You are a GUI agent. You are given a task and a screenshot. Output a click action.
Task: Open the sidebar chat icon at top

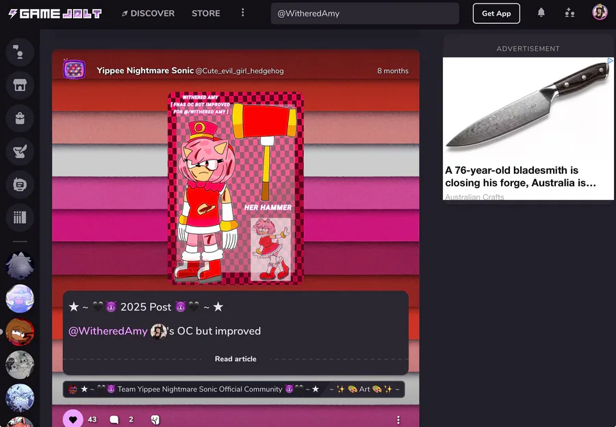(x=20, y=52)
